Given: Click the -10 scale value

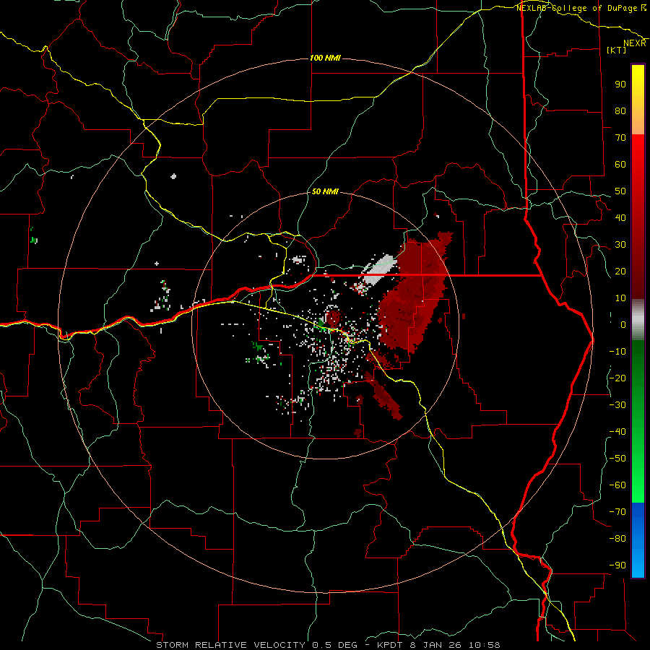Looking at the screenshot, I should [x=617, y=352].
